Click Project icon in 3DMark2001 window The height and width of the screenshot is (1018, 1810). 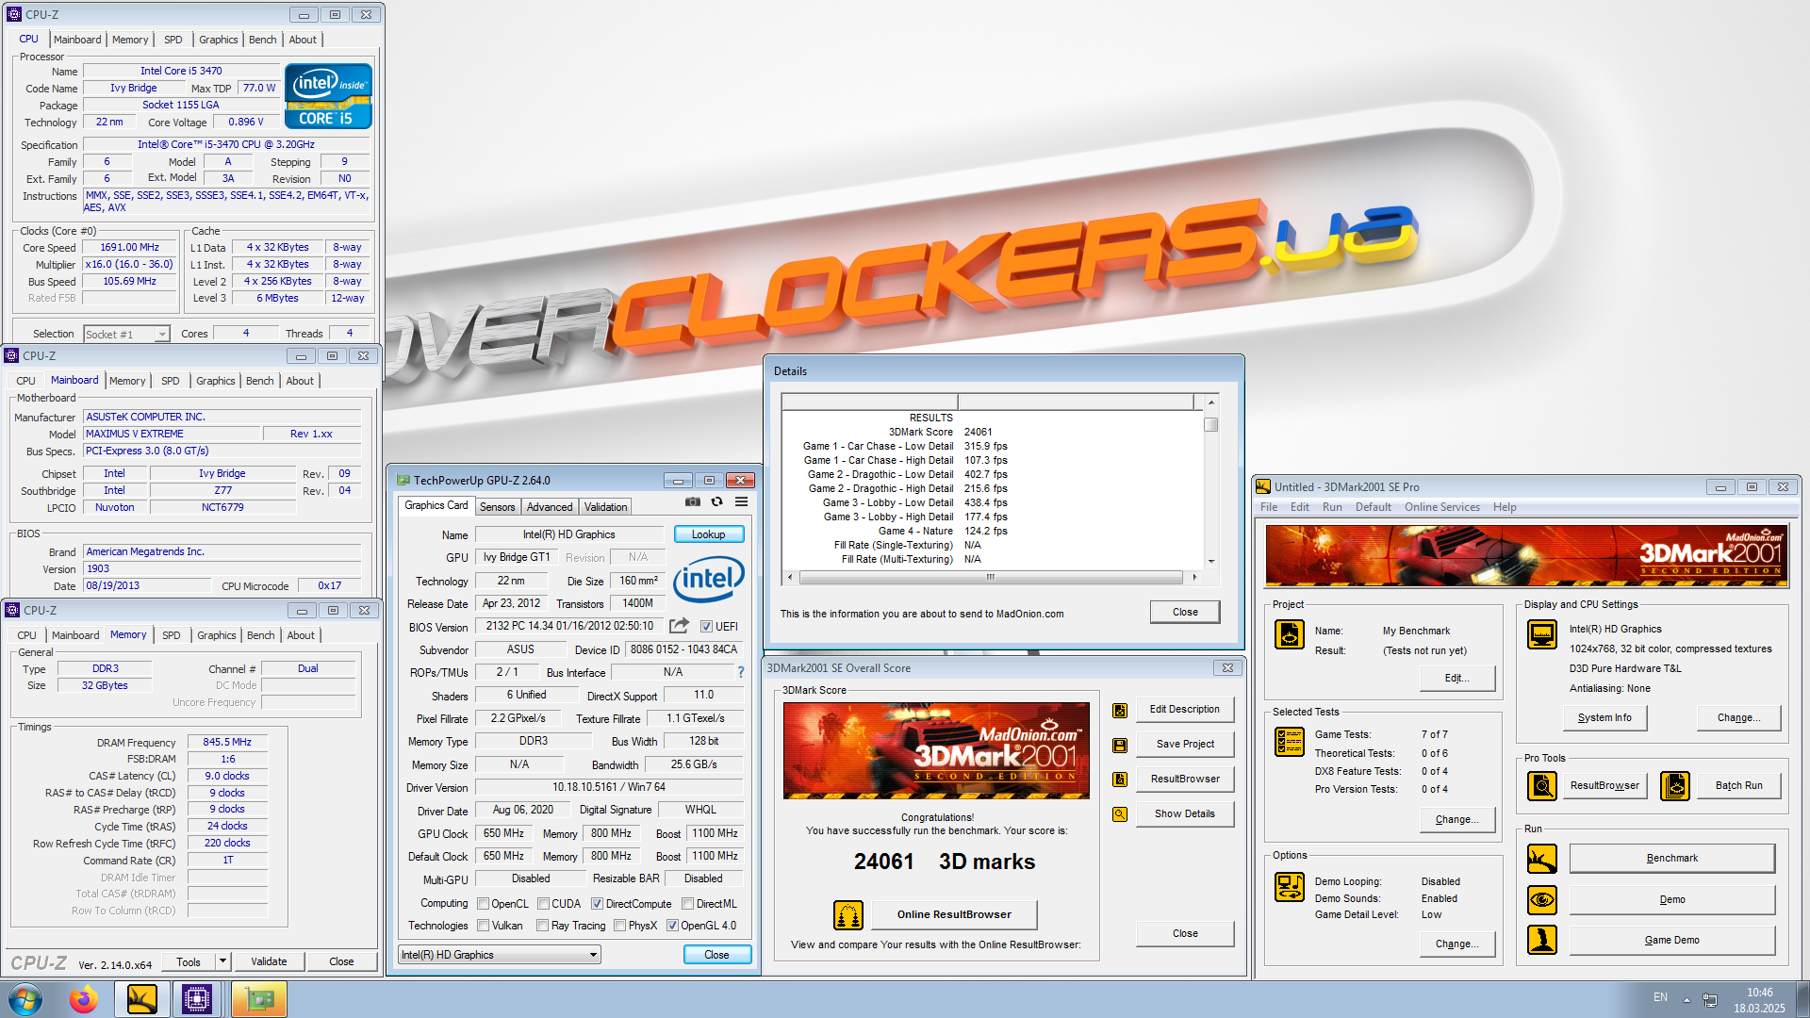pos(1289,634)
